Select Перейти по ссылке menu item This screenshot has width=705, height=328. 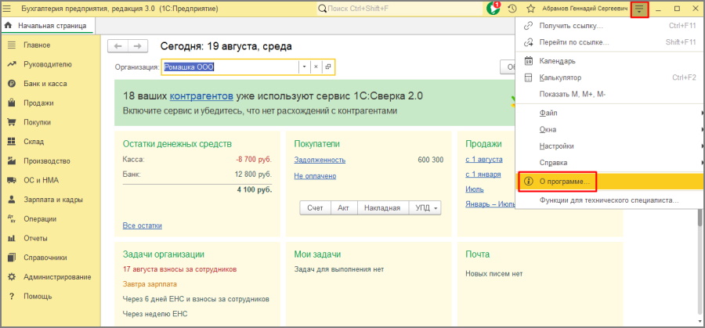pos(609,43)
